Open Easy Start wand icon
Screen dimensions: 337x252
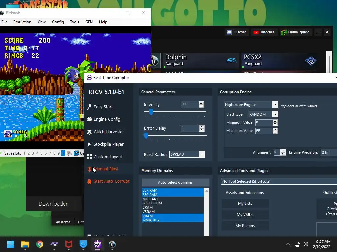pyautogui.click(x=89, y=107)
